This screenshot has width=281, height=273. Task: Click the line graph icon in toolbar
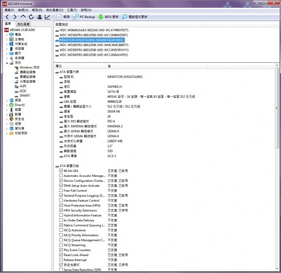[x=48, y=17]
